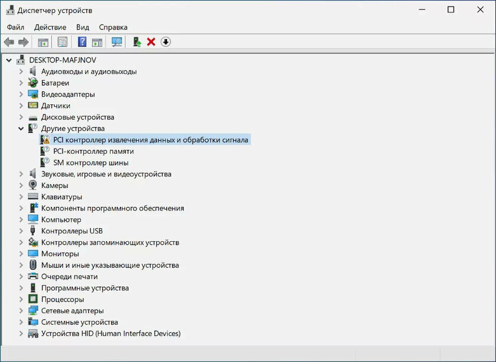496x362 pixels.
Task: Expand the Программные устройства category
Action: (21, 288)
